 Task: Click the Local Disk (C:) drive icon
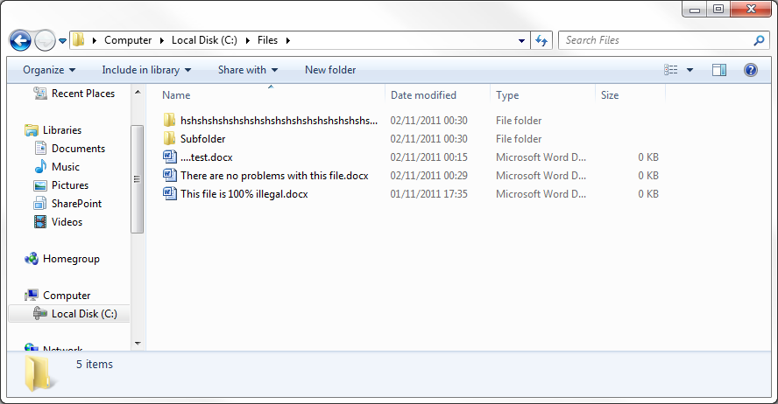tap(39, 313)
